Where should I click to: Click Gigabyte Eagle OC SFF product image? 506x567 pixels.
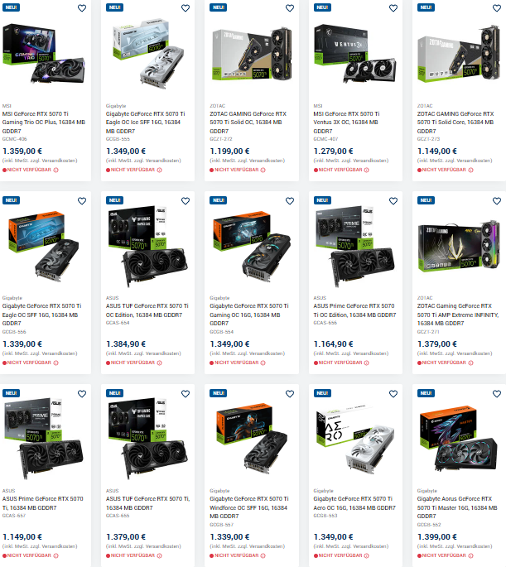click(44, 245)
